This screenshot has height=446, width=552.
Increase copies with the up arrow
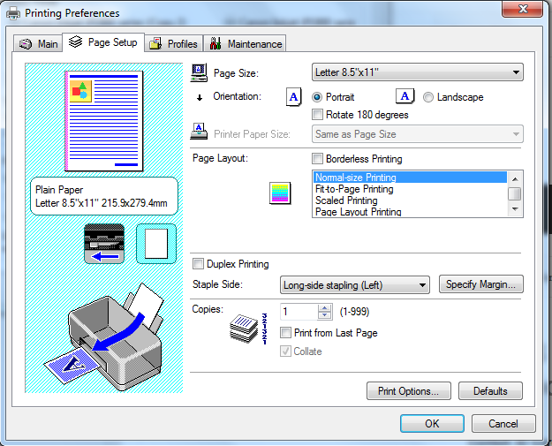coord(325,307)
